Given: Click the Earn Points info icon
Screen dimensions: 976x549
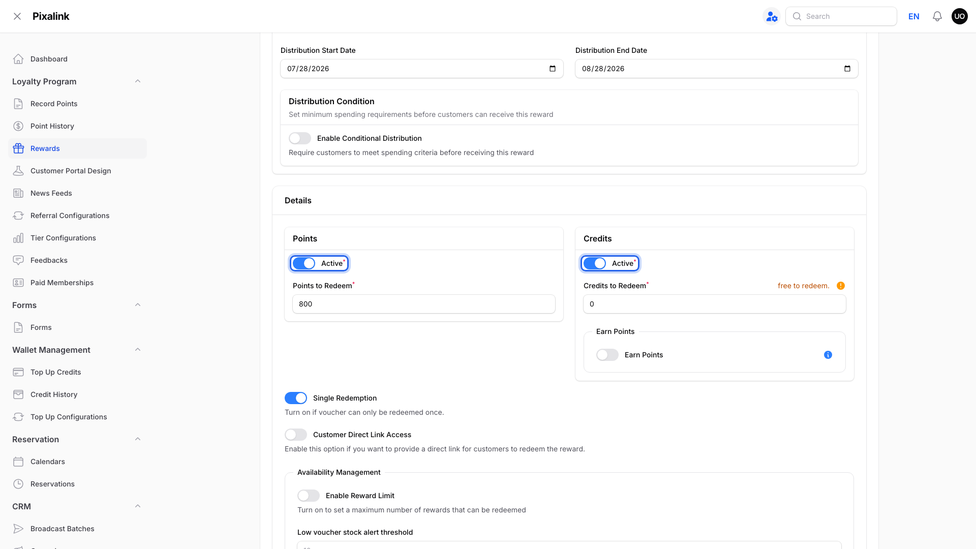Looking at the screenshot, I should (x=828, y=355).
